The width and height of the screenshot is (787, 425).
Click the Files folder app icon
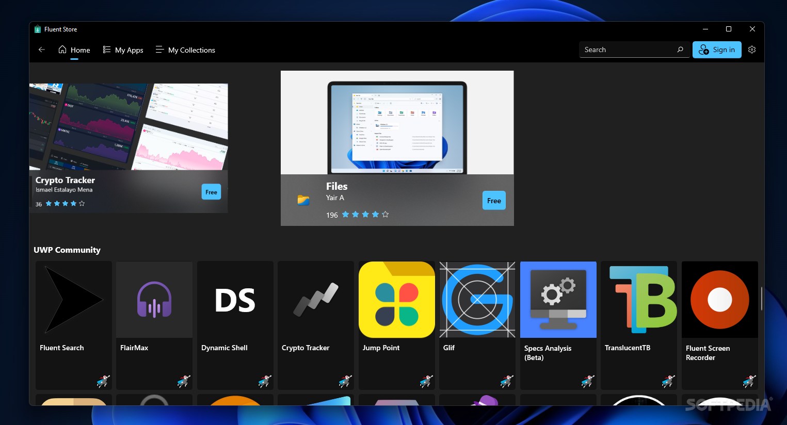303,200
